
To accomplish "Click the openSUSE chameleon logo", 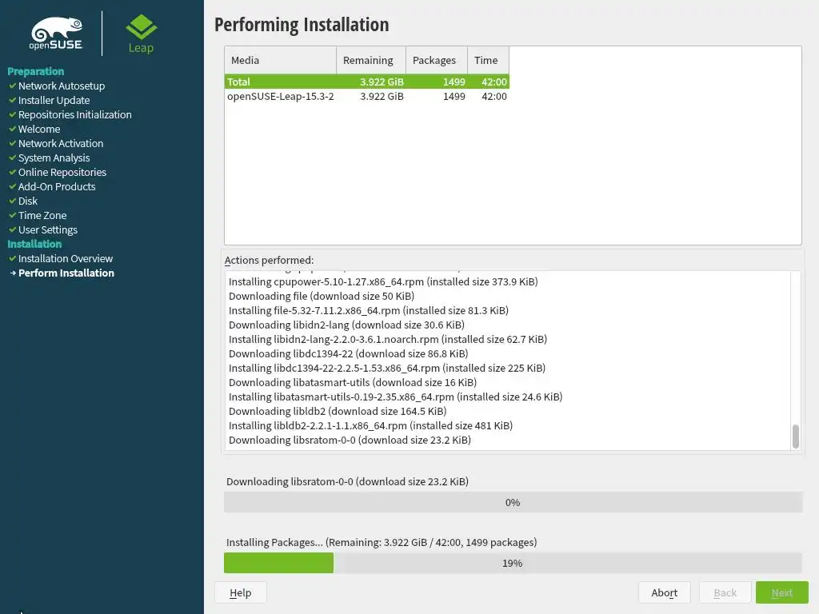I will tap(57, 33).
